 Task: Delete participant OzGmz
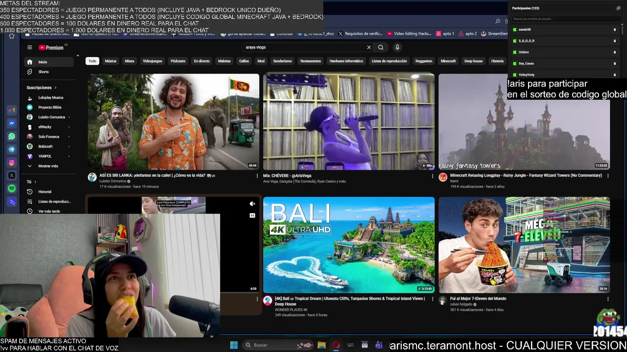coord(615,52)
